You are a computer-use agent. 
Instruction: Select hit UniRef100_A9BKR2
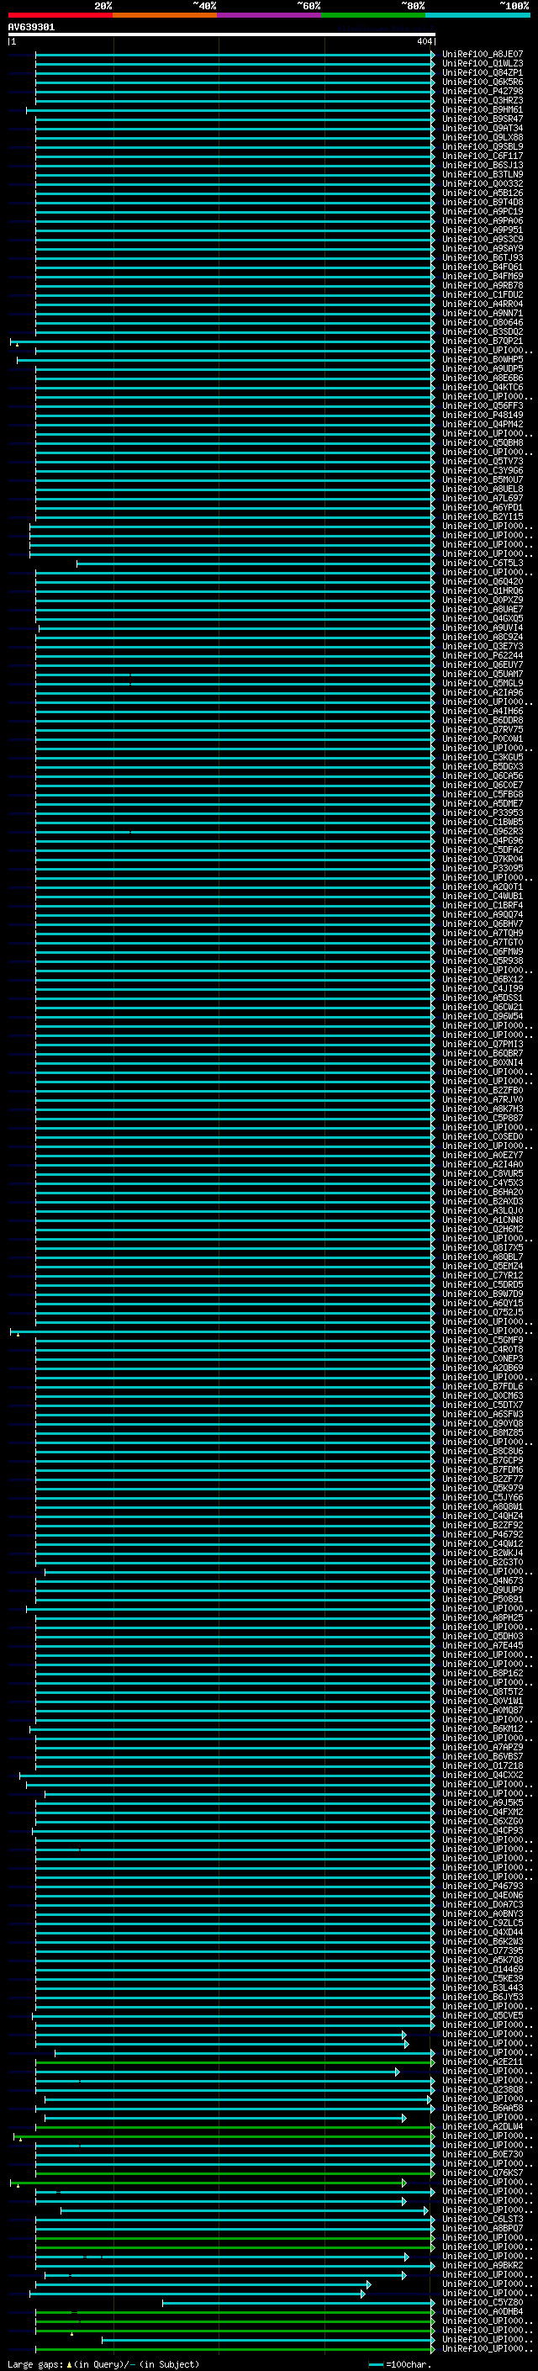click(482, 2264)
